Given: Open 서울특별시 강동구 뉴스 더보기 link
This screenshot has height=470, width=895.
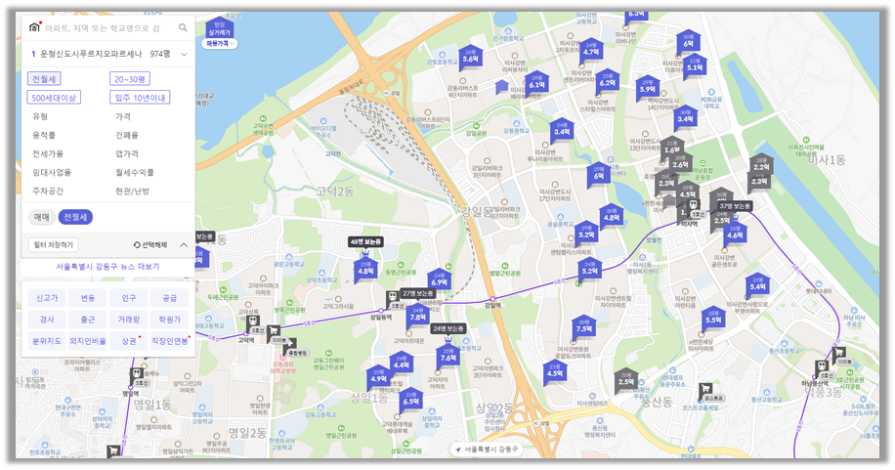Looking at the screenshot, I should coord(107,266).
